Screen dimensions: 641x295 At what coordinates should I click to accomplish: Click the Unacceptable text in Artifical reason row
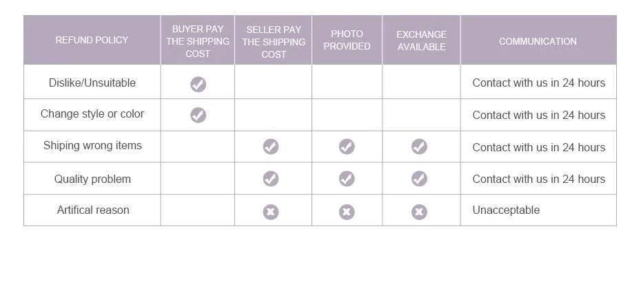coord(506,210)
